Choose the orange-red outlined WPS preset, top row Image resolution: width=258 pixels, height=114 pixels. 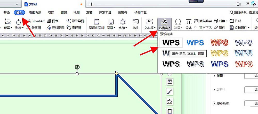tap(219, 43)
